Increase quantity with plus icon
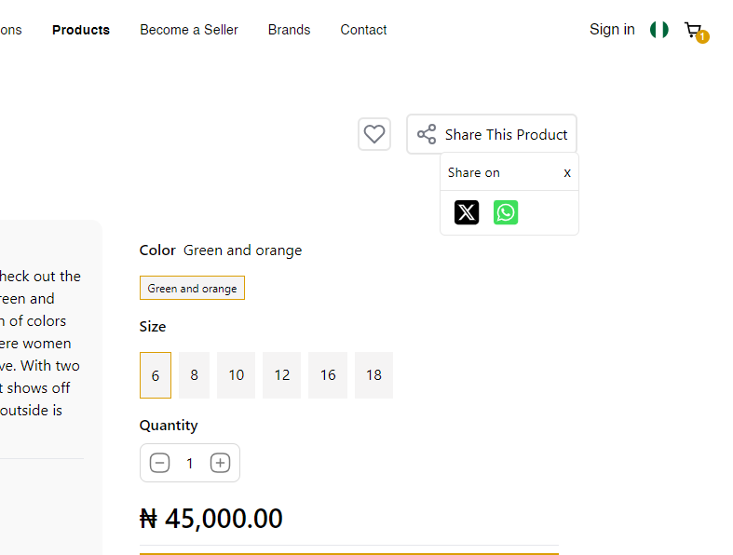The height and width of the screenshot is (555, 733). [220, 463]
